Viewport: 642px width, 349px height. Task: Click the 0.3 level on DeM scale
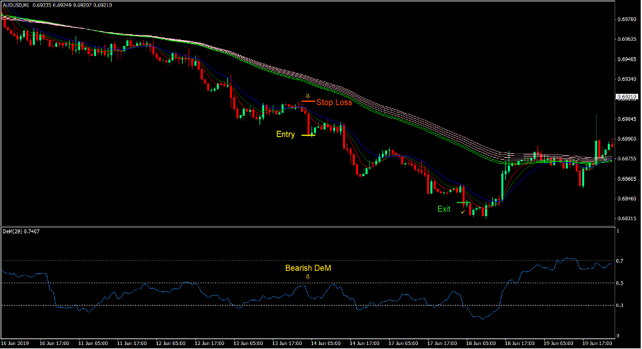tap(620, 306)
